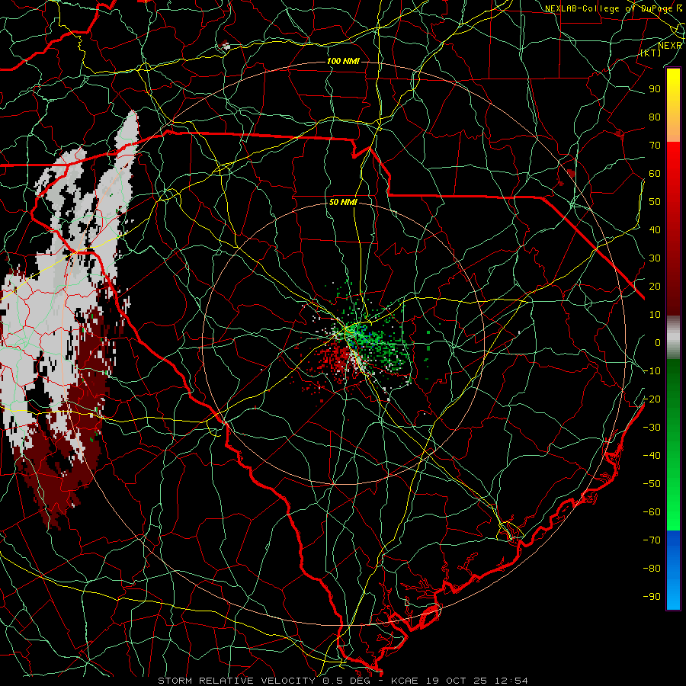Click the 30 value on velocity scale
The height and width of the screenshot is (686, 686).
click(x=655, y=258)
